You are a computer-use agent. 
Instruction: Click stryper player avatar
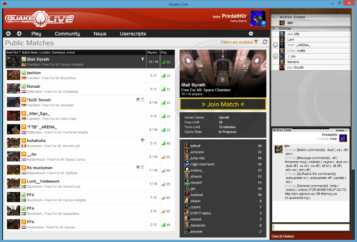click(x=187, y=201)
